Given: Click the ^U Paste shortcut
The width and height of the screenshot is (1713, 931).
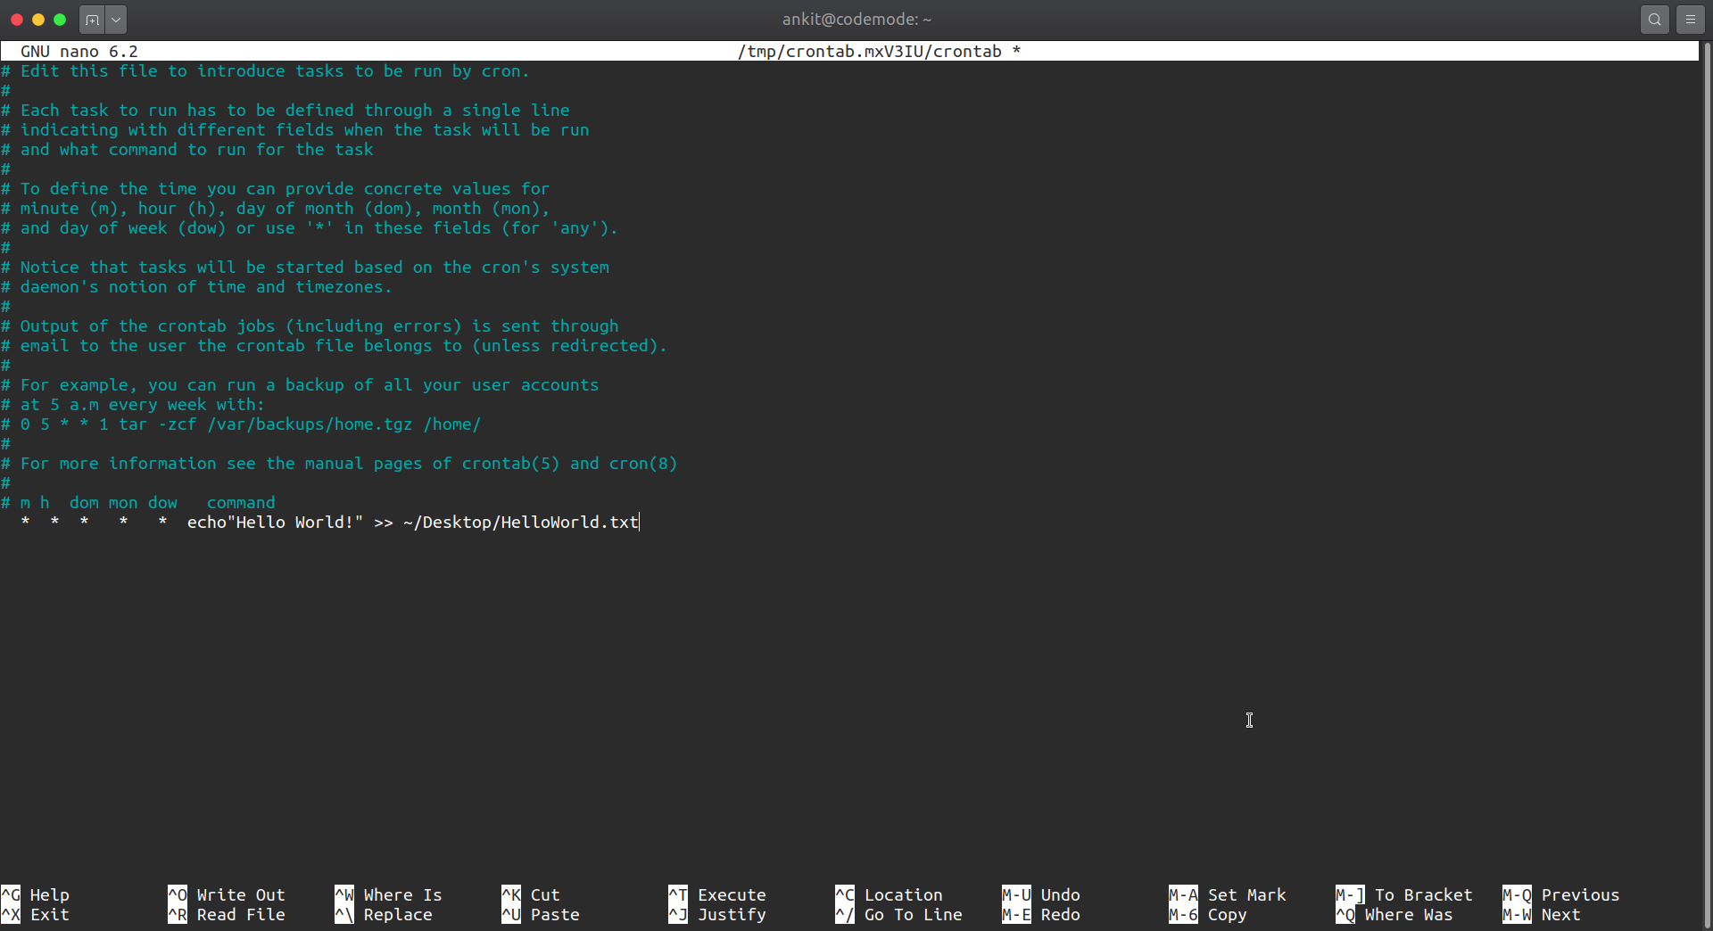Looking at the screenshot, I should pos(541,914).
